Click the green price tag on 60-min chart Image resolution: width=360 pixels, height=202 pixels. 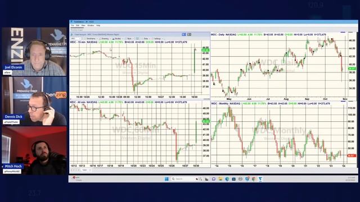[205, 121]
